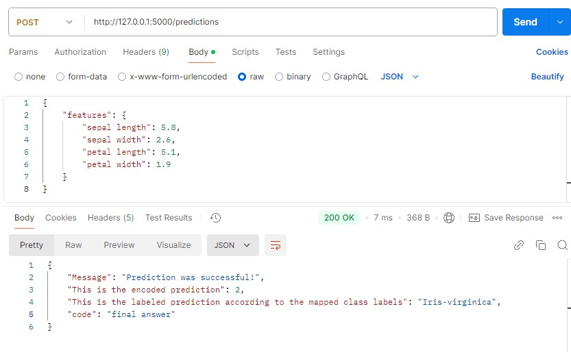Image resolution: width=571 pixels, height=352 pixels.
Task: Click the "sepal length": 5.8 line
Action: (x=131, y=127)
